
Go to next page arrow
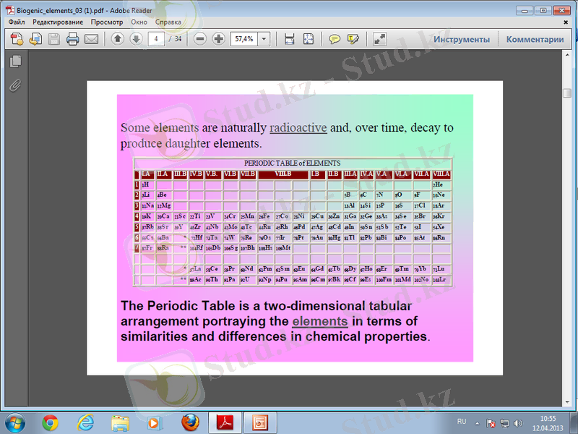tap(136, 39)
